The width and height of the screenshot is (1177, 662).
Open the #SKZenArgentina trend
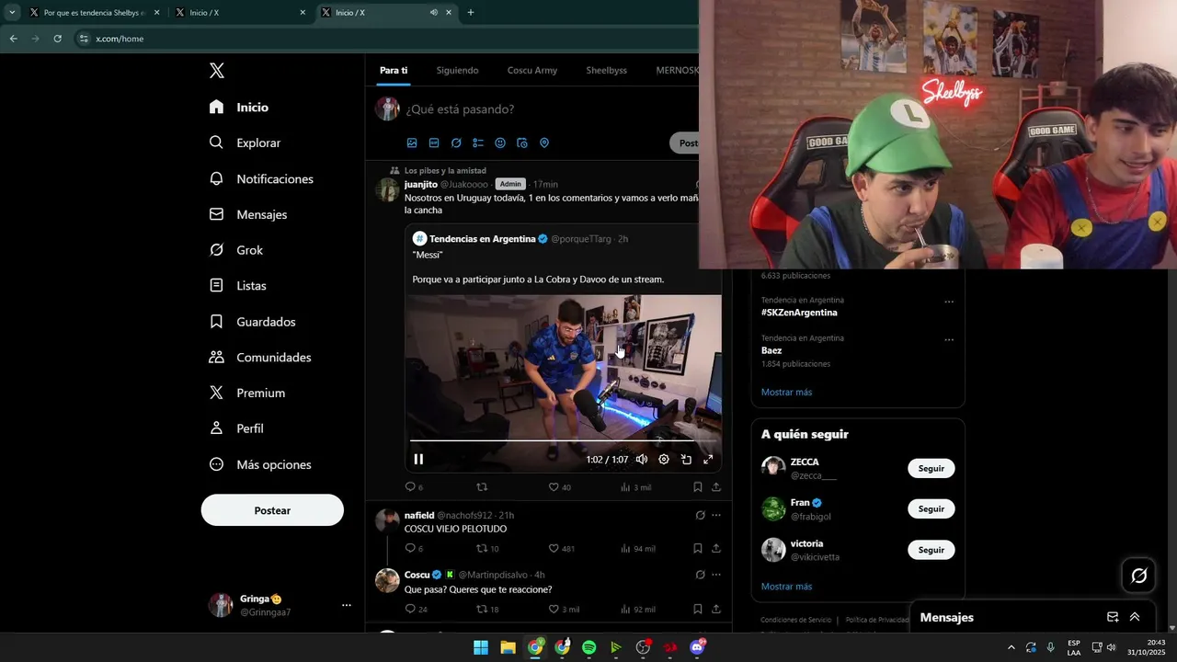pyautogui.click(x=799, y=313)
